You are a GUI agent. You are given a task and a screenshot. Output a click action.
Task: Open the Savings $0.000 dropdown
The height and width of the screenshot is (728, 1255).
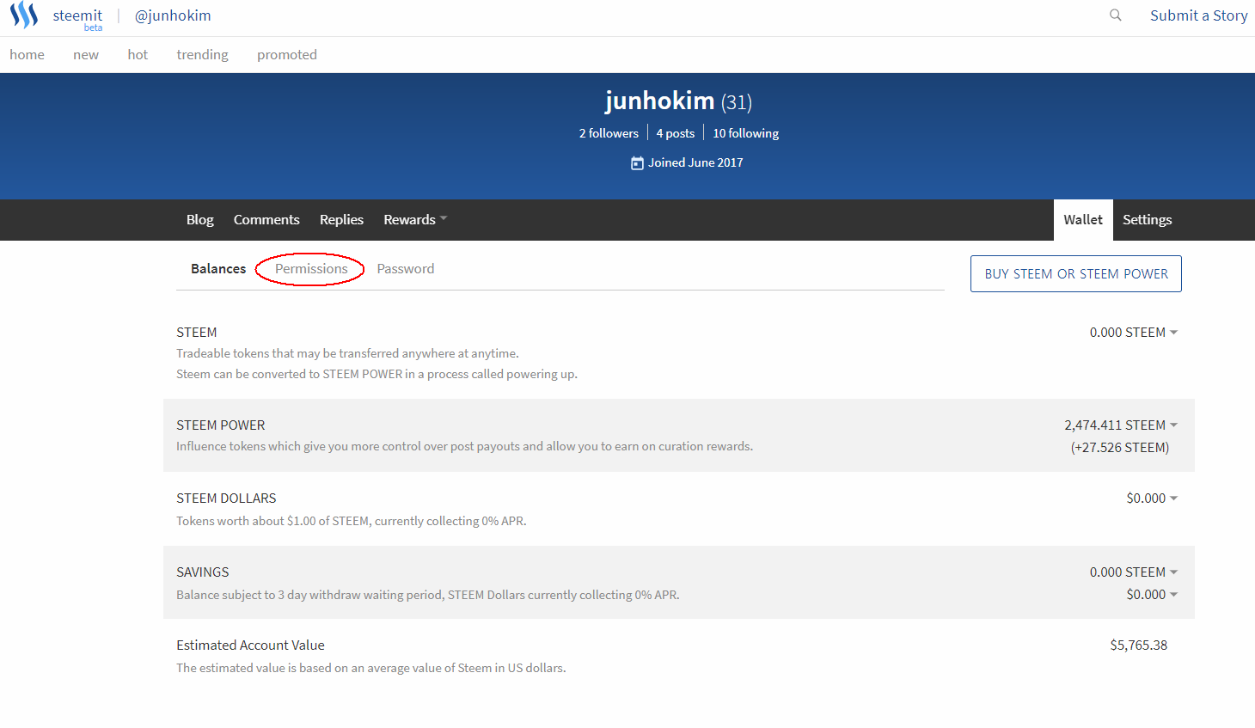coord(1152,595)
